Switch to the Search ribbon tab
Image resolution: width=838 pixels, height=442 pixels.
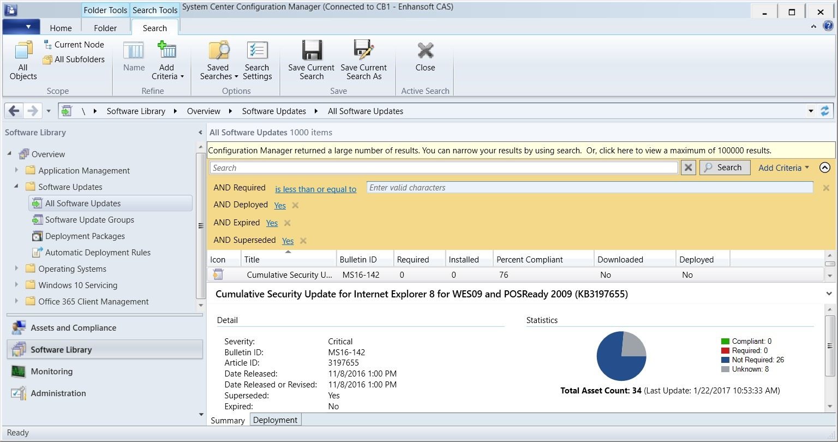[x=155, y=28]
